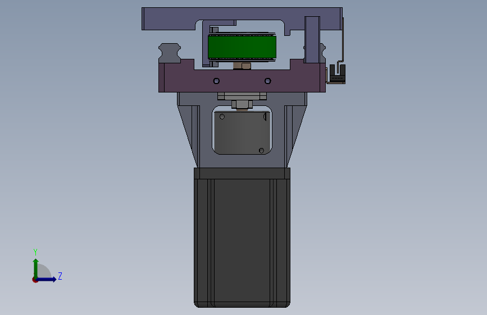Select the gray coupling inside bracket window
Image resolution: width=487 pixels, height=315 pixels.
pos(242,132)
